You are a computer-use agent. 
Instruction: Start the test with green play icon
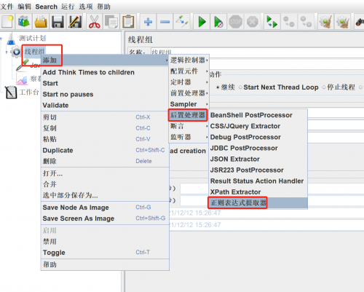pos(202,22)
